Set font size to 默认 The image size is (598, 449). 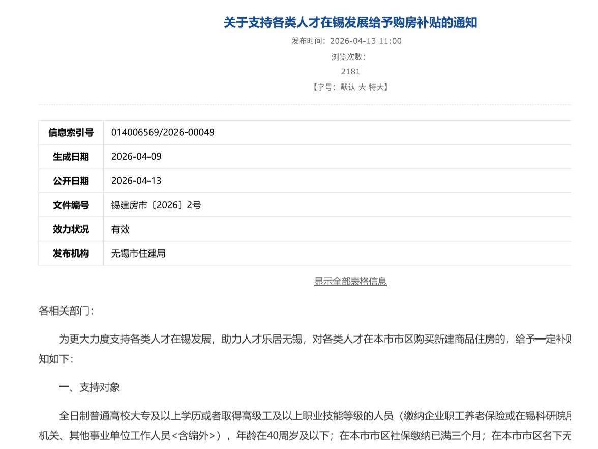(348, 87)
